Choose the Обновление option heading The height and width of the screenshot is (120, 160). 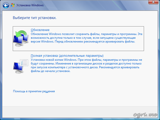click(x=40, y=30)
